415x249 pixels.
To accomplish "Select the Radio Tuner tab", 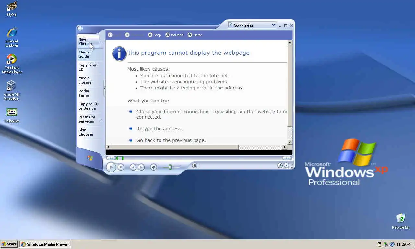I will click(x=90, y=93).
